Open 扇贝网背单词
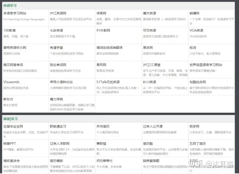The height and width of the screenshot is (174, 239). click(13, 65)
